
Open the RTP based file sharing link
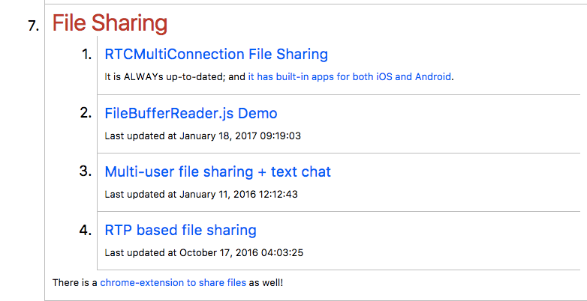(x=180, y=231)
